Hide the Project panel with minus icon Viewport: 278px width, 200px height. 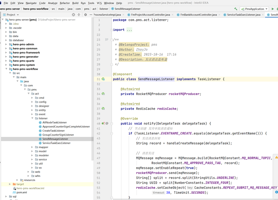click(91, 15)
